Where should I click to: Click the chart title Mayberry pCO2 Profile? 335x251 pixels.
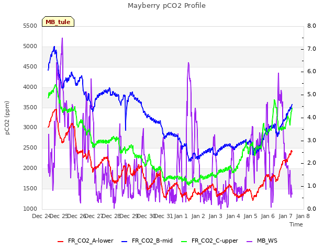click(166, 6)
